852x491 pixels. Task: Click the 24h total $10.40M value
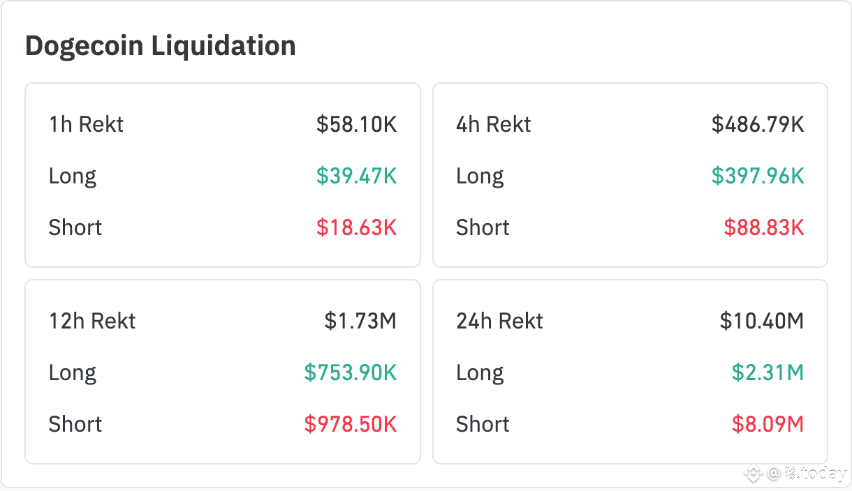[762, 322]
